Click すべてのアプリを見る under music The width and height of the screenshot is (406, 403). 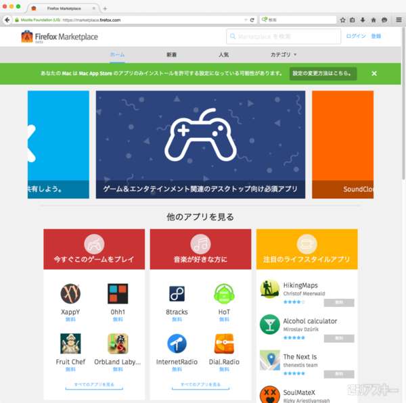tap(201, 385)
